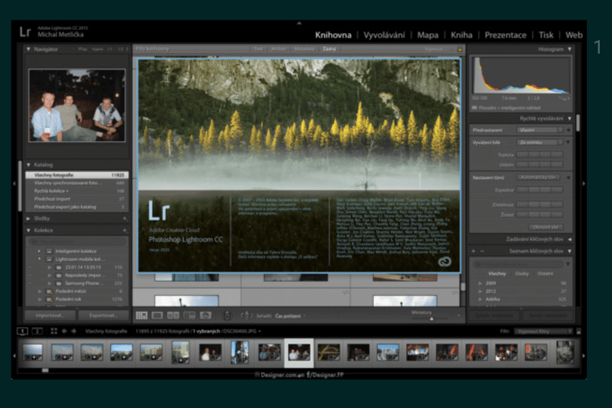
Task: Toggle the filter lock icon in library filter bar
Action: 460,50
